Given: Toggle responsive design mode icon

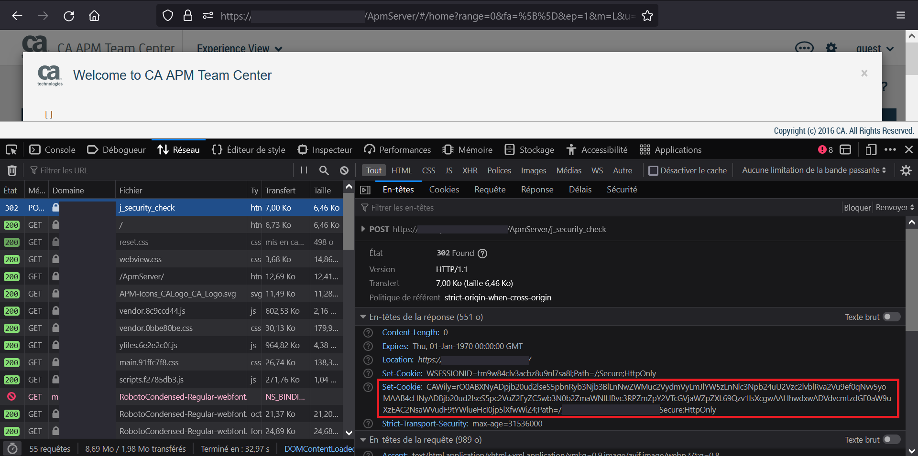Looking at the screenshot, I should click(871, 150).
